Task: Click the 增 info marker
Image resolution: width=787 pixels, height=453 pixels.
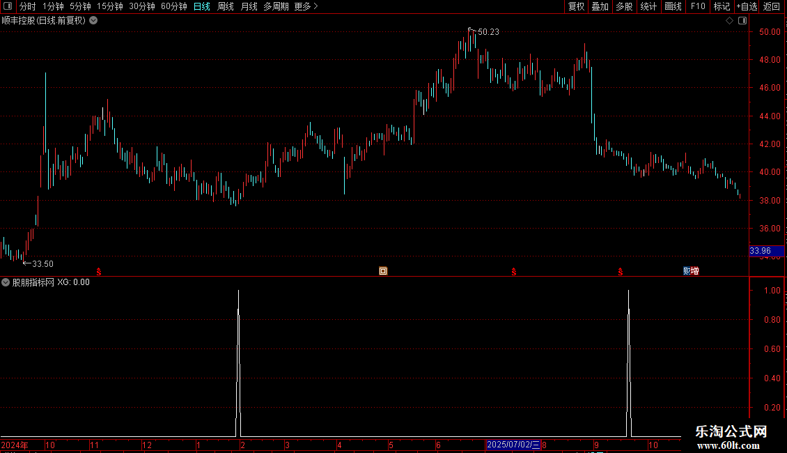Action: point(695,271)
